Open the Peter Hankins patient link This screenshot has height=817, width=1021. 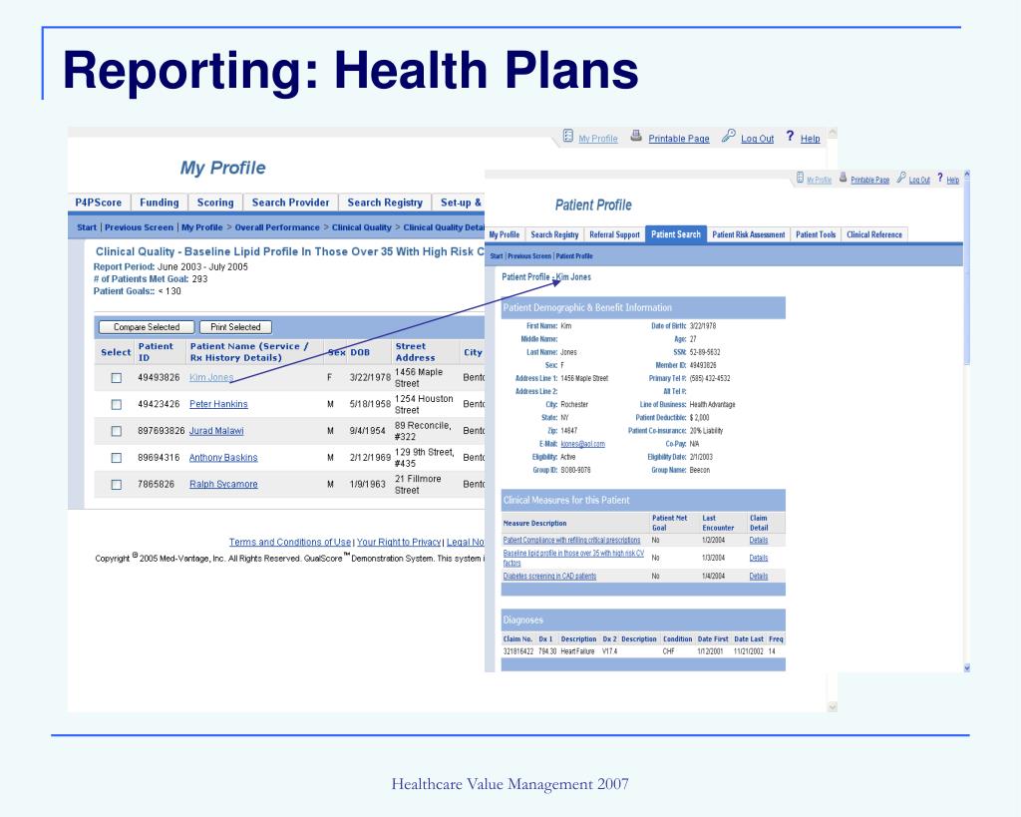pyautogui.click(x=218, y=404)
